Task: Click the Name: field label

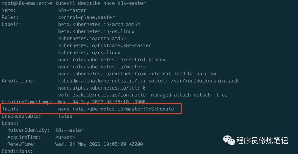Action: [9, 10]
